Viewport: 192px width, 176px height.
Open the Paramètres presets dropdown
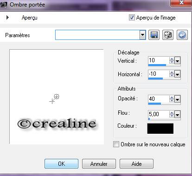pyautogui.click(x=142, y=35)
